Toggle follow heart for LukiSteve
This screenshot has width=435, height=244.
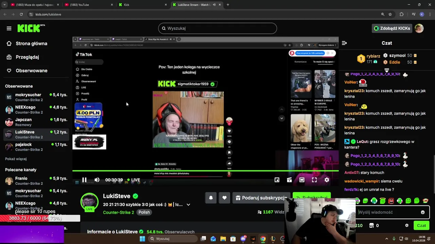pos(224,198)
